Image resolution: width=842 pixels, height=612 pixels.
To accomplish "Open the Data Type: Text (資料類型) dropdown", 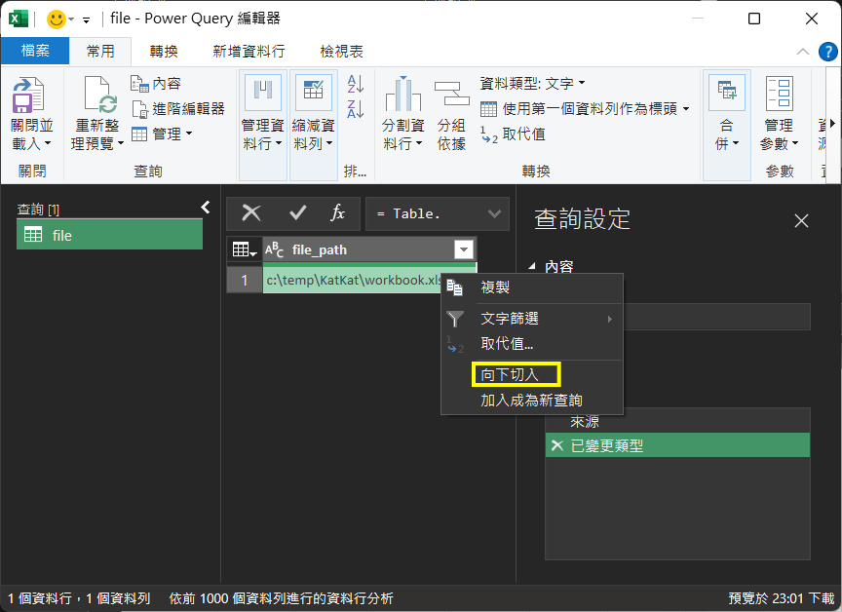I will point(532,84).
